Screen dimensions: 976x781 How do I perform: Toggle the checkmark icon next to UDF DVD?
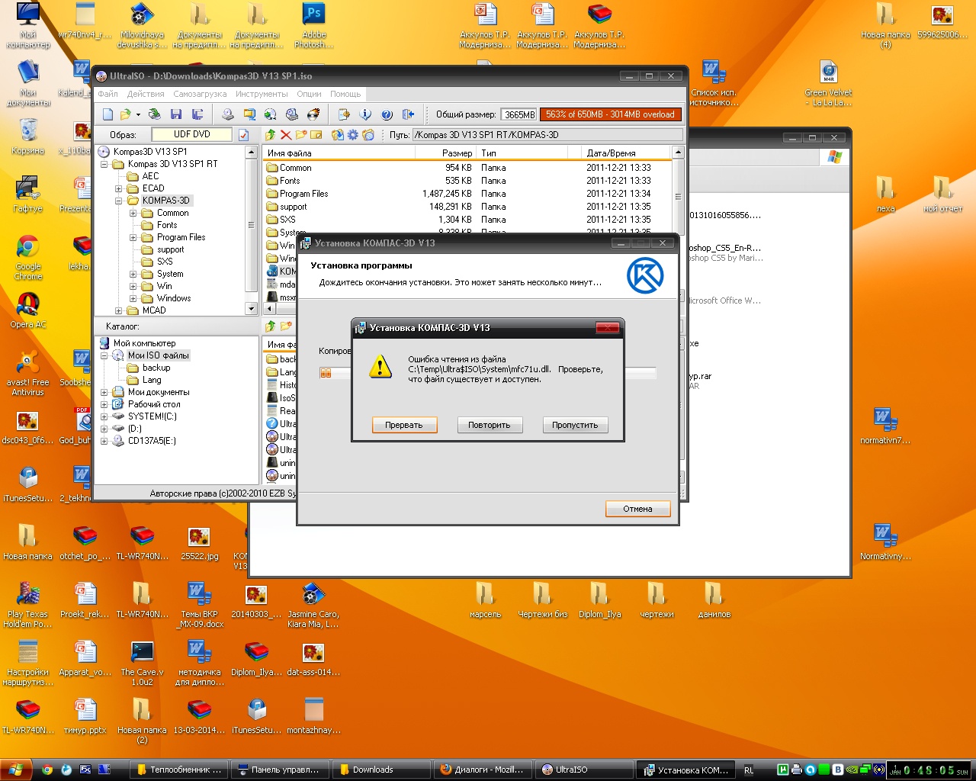click(244, 135)
